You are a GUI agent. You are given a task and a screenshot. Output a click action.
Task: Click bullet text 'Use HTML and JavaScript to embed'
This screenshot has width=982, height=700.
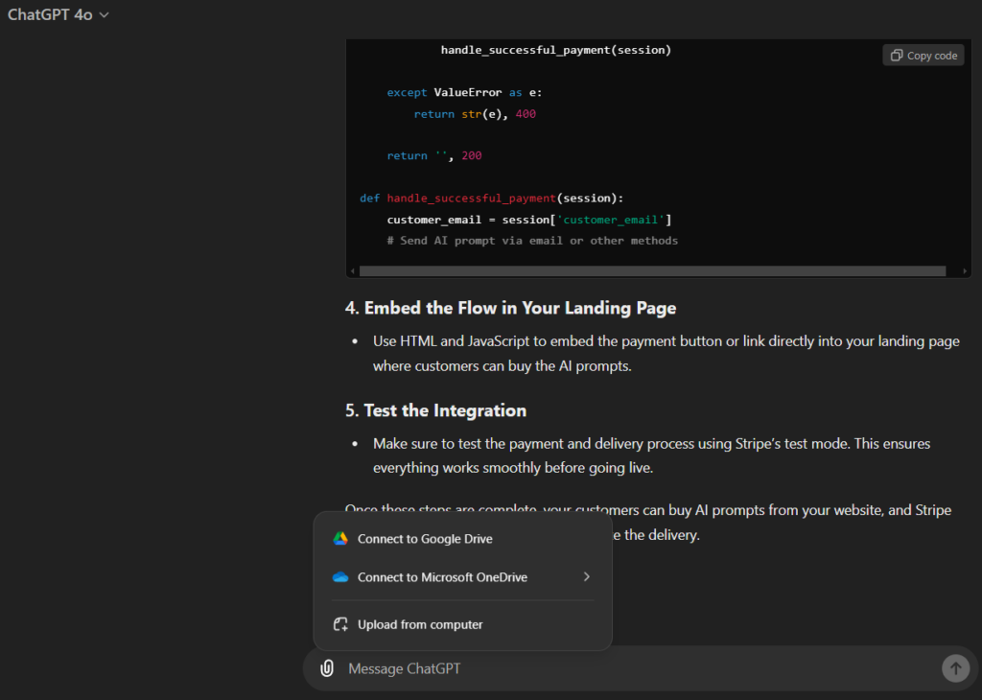coord(666,341)
